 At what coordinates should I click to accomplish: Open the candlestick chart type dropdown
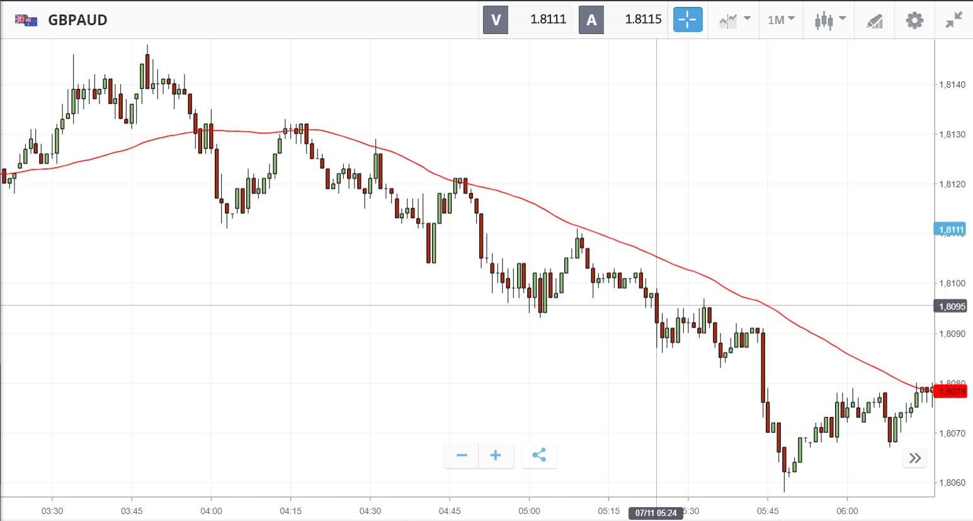click(829, 20)
